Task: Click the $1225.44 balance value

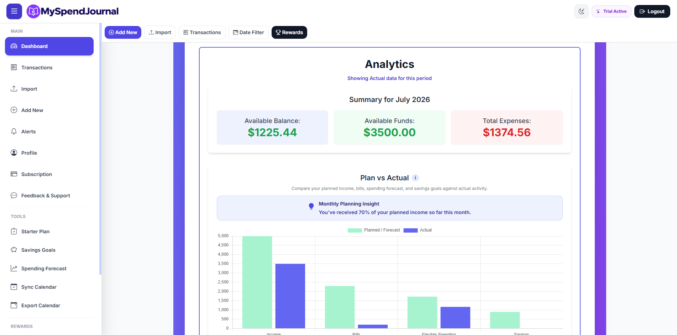Action: [x=272, y=133]
